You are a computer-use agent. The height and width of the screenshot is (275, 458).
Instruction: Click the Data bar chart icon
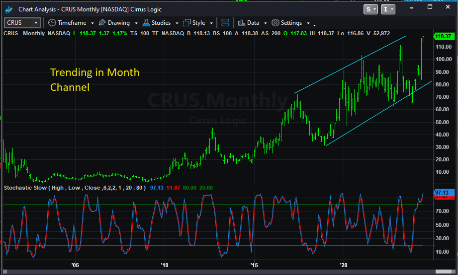[241, 23]
